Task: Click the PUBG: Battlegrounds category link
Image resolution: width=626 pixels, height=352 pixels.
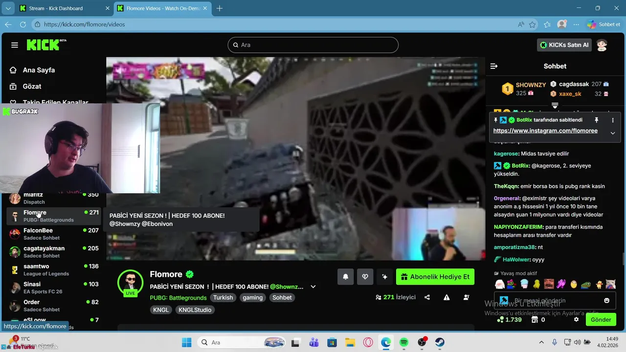Action: click(x=178, y=297)
